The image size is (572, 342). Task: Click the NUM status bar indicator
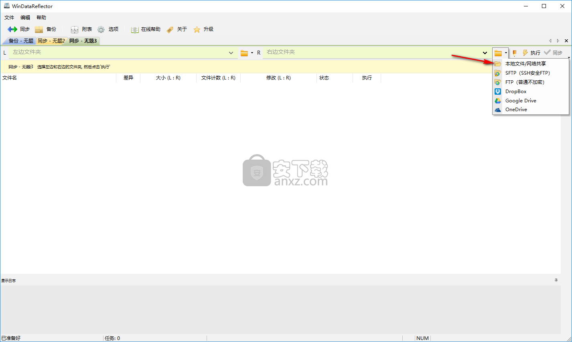coord(422,338)
